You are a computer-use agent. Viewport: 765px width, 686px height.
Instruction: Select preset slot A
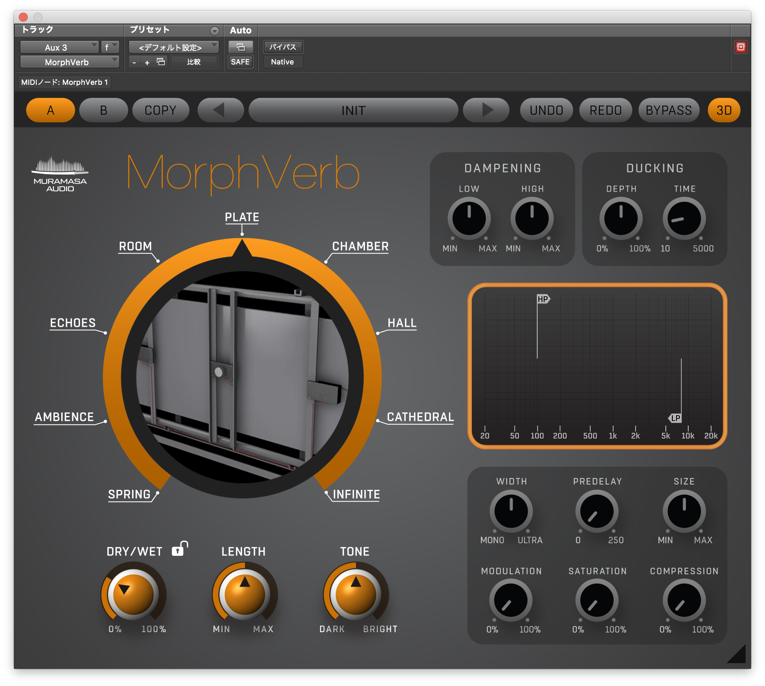(50, 110)
